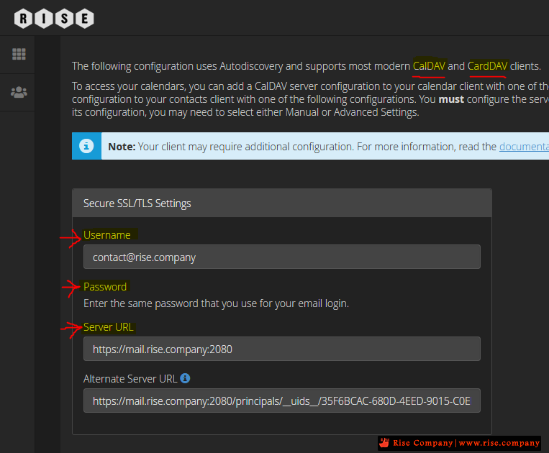Open the user manager group icon
This screenshot has width=549, height=453.
tap(19, 92)
